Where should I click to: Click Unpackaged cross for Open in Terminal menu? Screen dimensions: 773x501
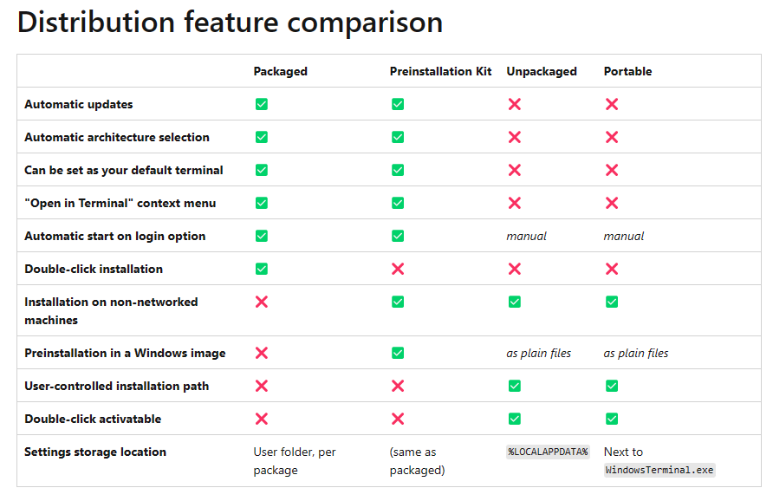pyautogui.click(x=515, y=203)
